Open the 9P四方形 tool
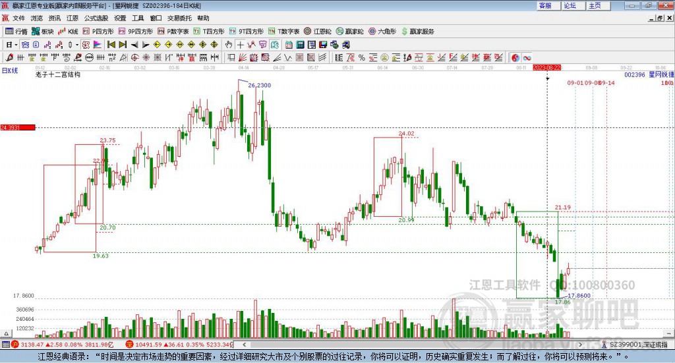Screen dimensions: 675x363 tap(136, 32)
